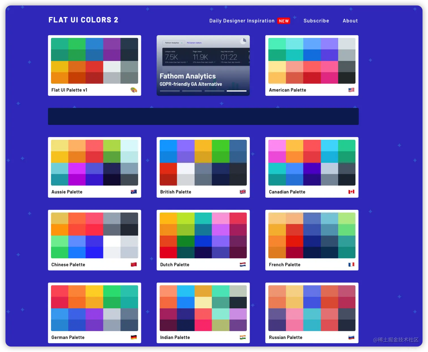
Task: Pick orange top-left swatch in Dutch Palette
Action: [168, 218]
